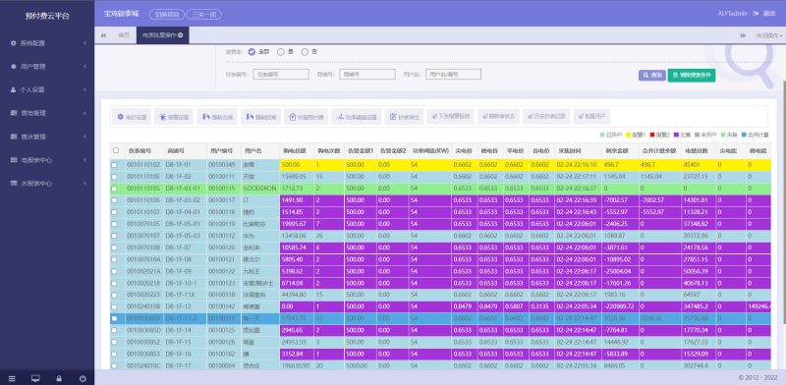Open 报警设置 alarm settings icon
786x385 pixels.
tap(162, 117)
